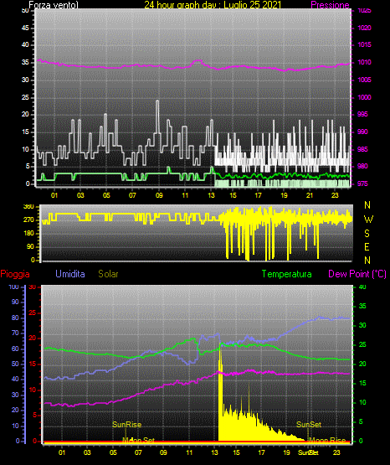Click the 5 value on the green temperature axis
Viewport: 390px width, 465px height.
[x=361, y=421]
